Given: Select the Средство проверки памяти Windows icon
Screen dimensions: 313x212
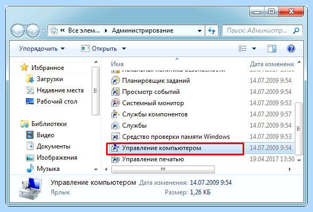Looking at the screenshot, I should [x=115, y=137].
